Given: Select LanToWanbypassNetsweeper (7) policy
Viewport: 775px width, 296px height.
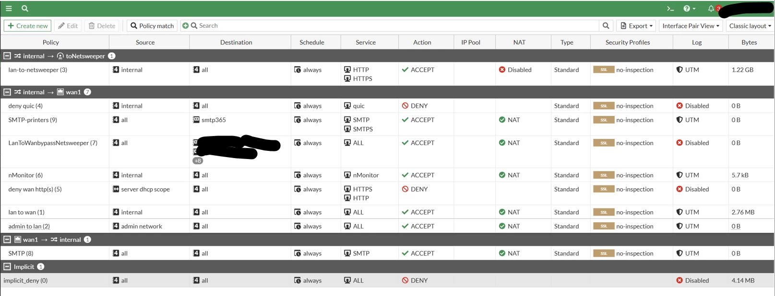Looking at the screenshot, I should (53, 143).
